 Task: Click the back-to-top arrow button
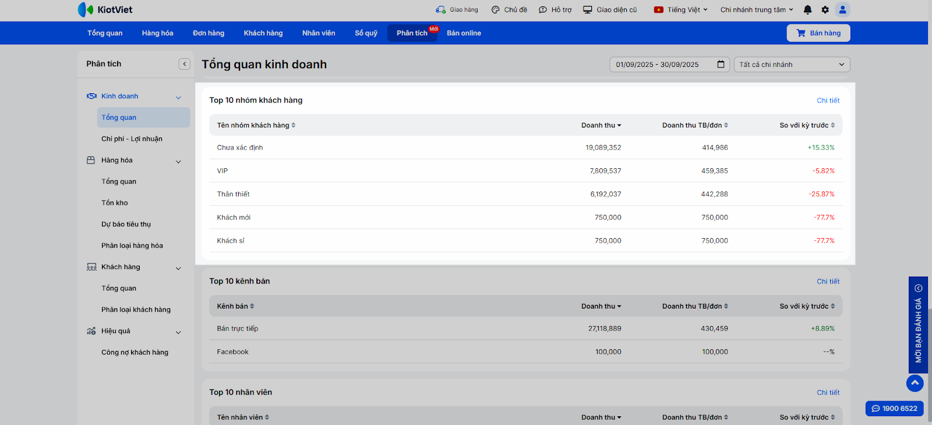(915, 383)
